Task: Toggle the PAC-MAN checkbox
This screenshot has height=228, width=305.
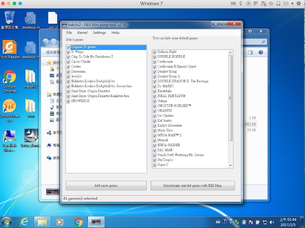Action: tap(155, 150)
